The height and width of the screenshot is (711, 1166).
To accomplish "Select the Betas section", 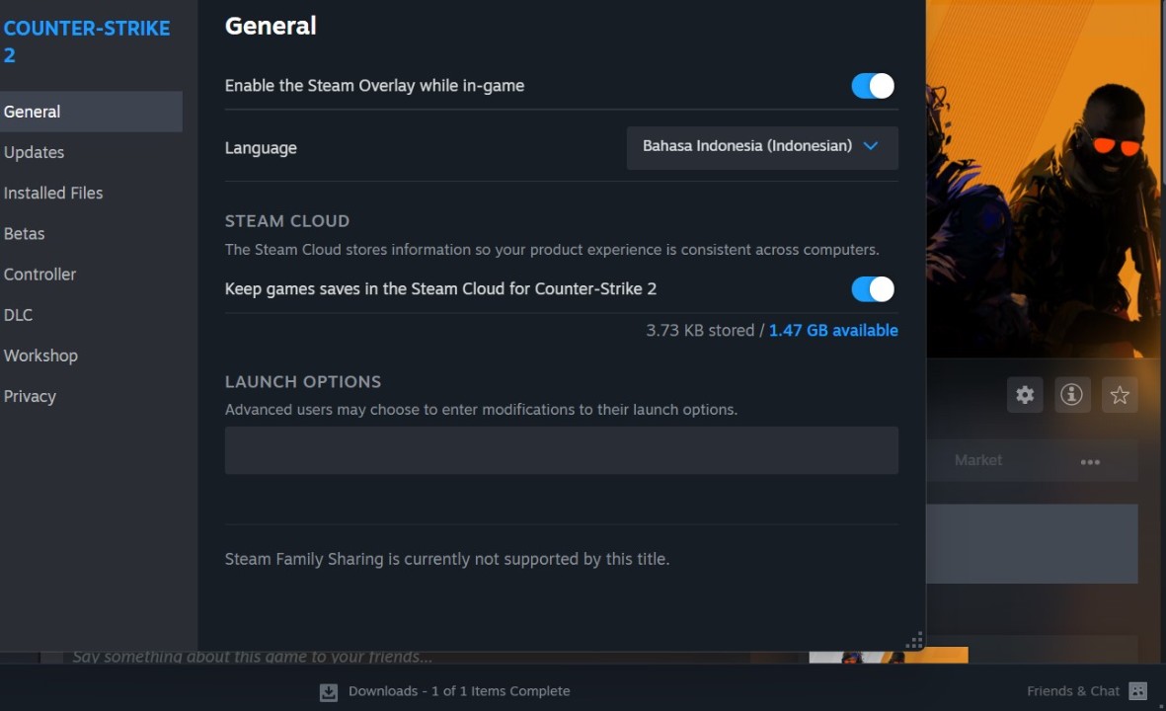I will coord(25,234).
